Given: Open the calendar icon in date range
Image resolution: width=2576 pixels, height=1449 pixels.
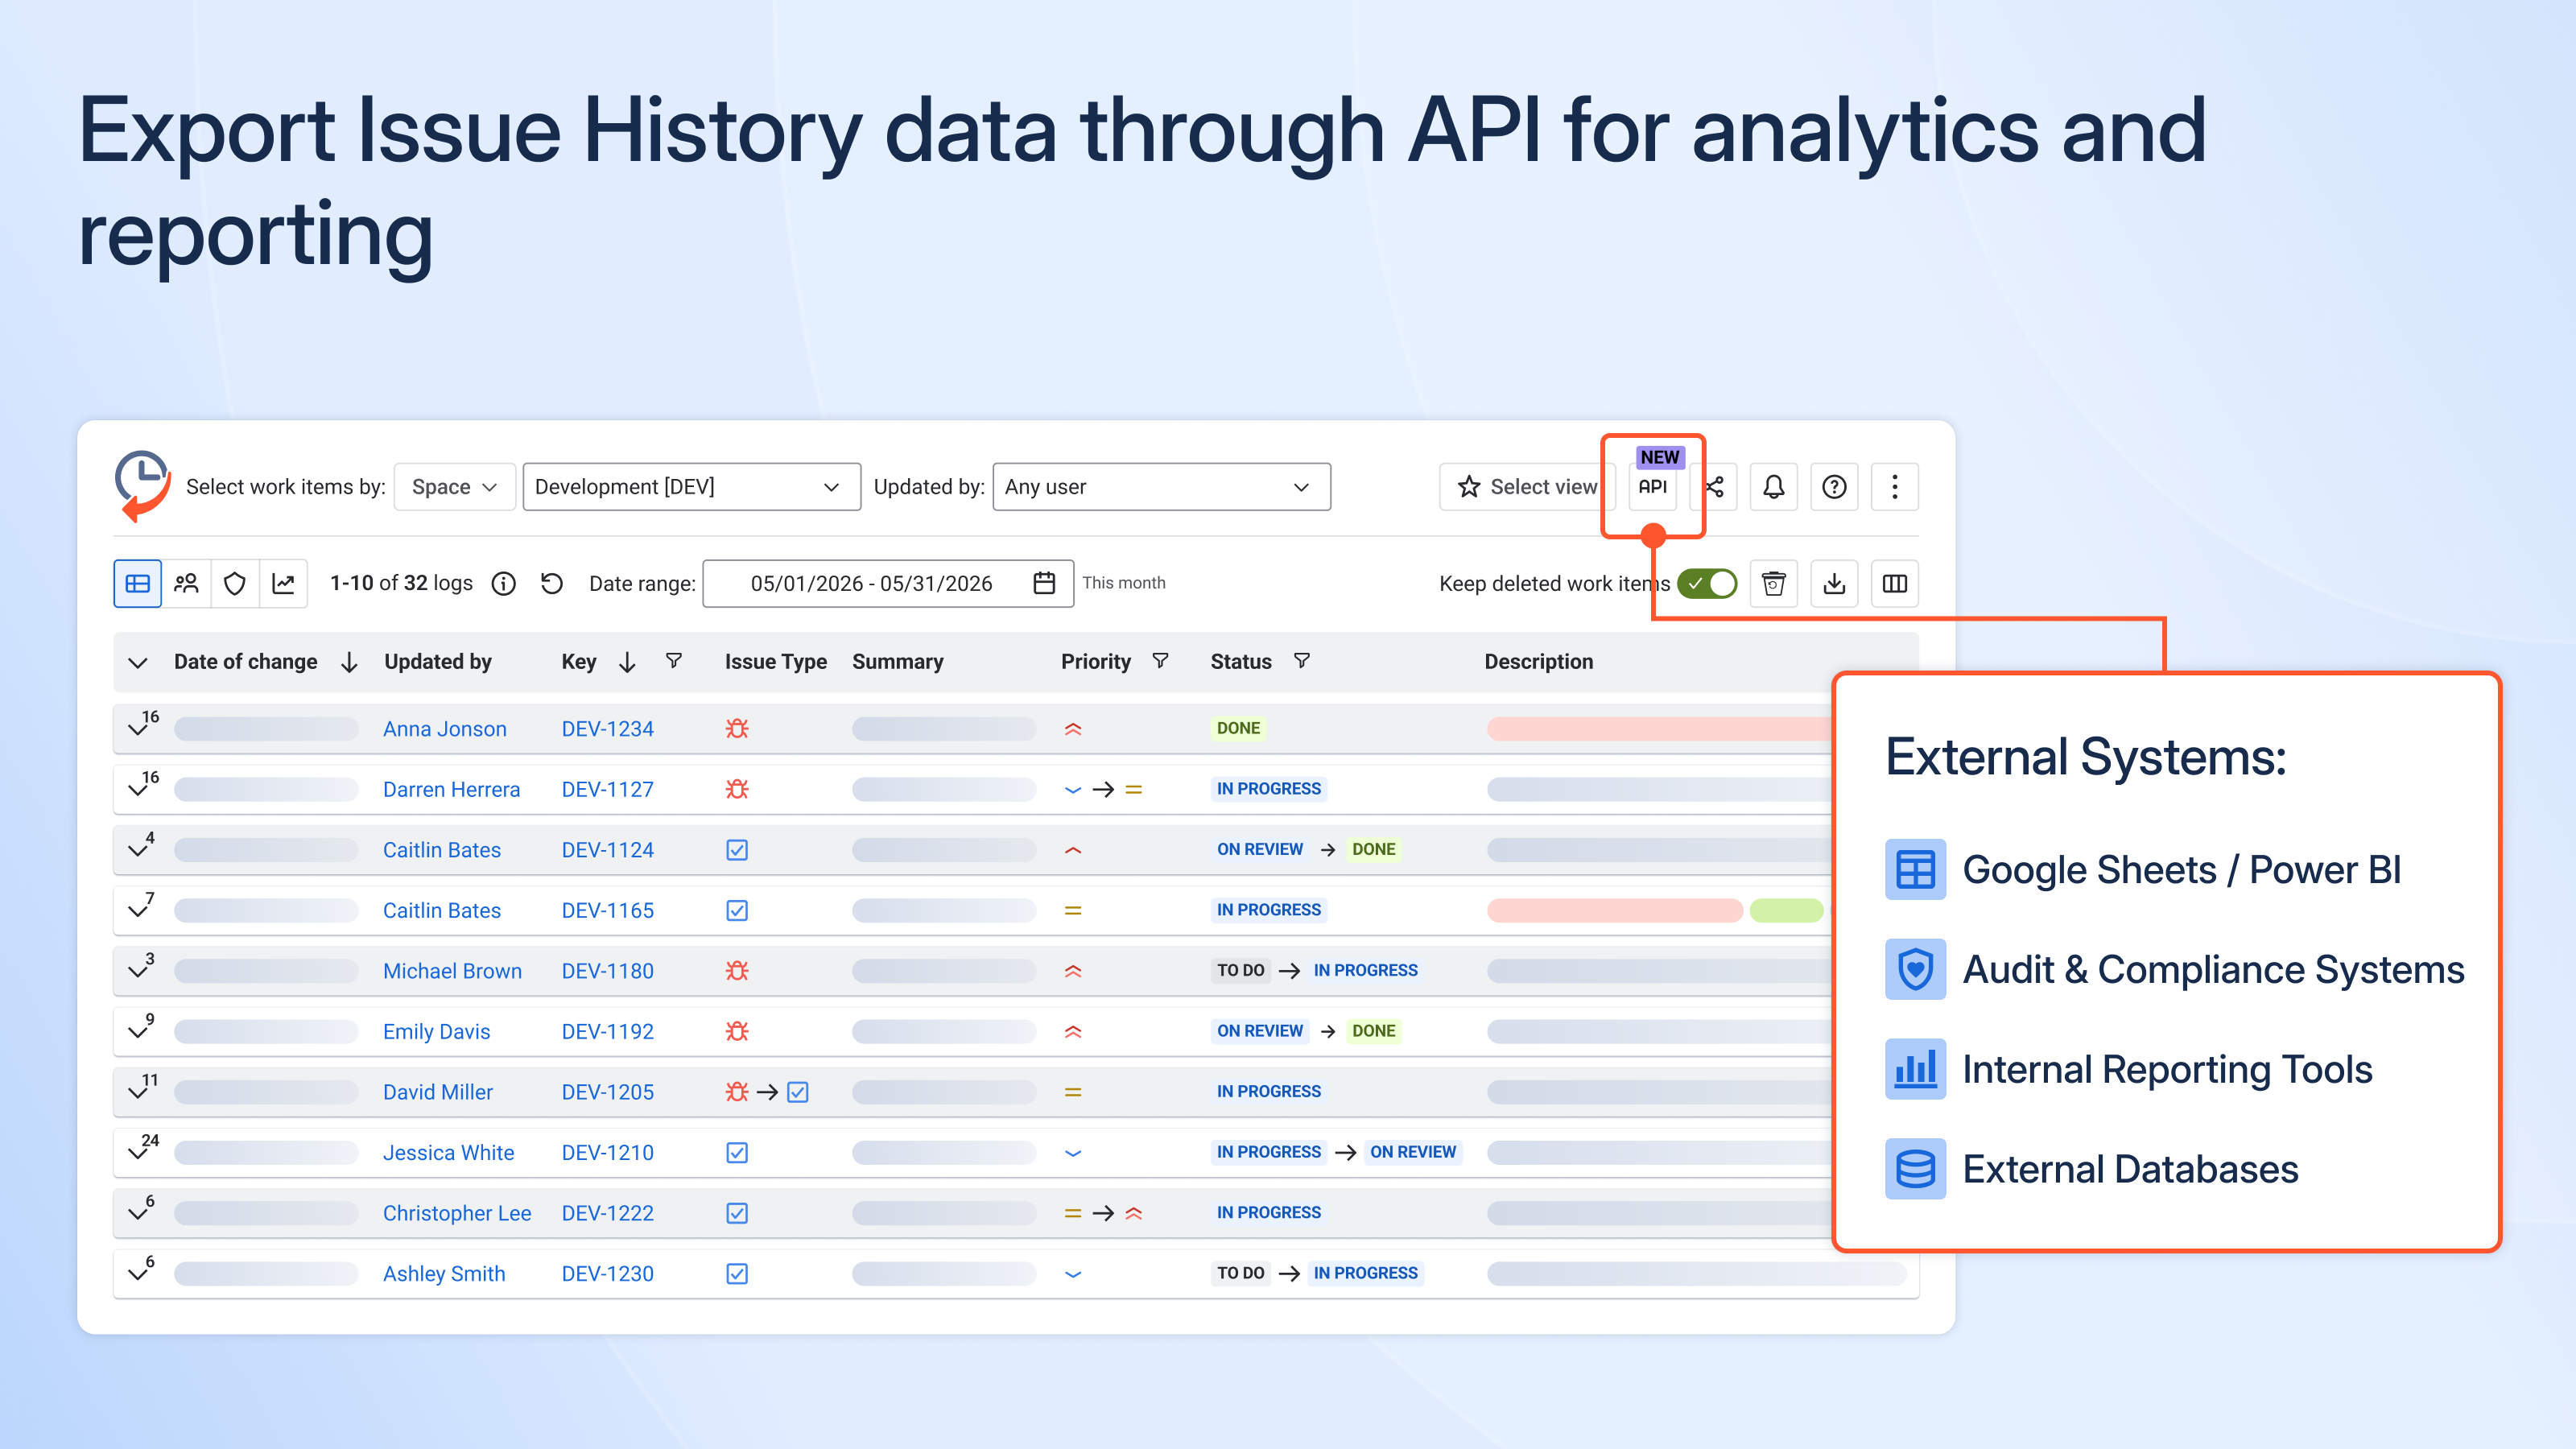Looking at the screenshot, I should (x=1044, y=583).
